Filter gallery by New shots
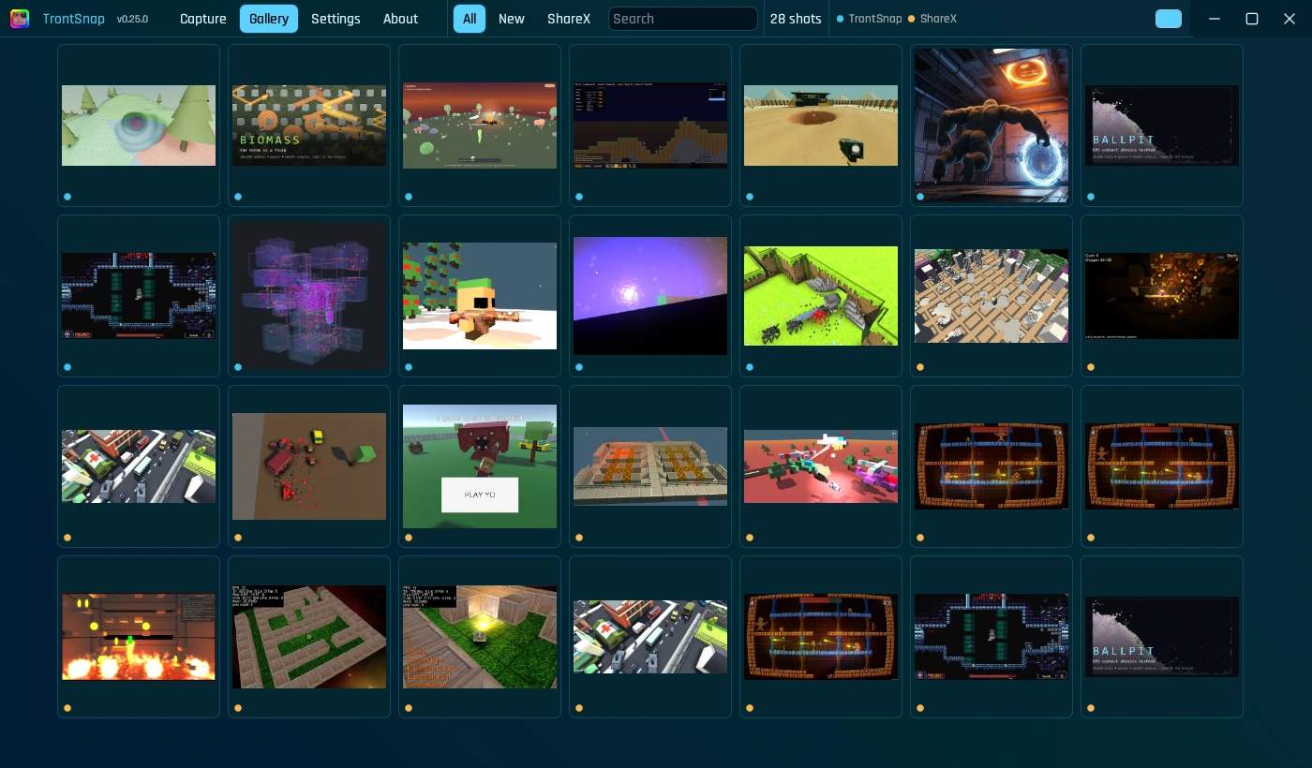Image resolution: width=1312 pixels, height=768 pixels. point(512,19)
